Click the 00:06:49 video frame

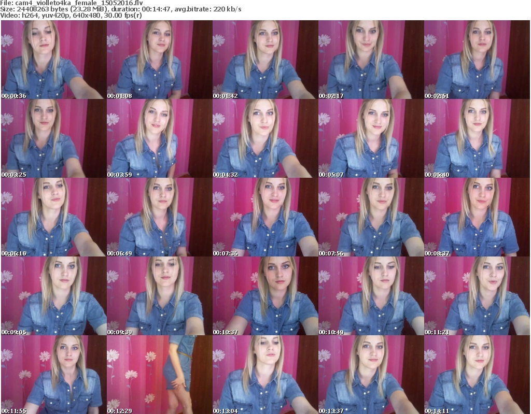pos(160,217)
